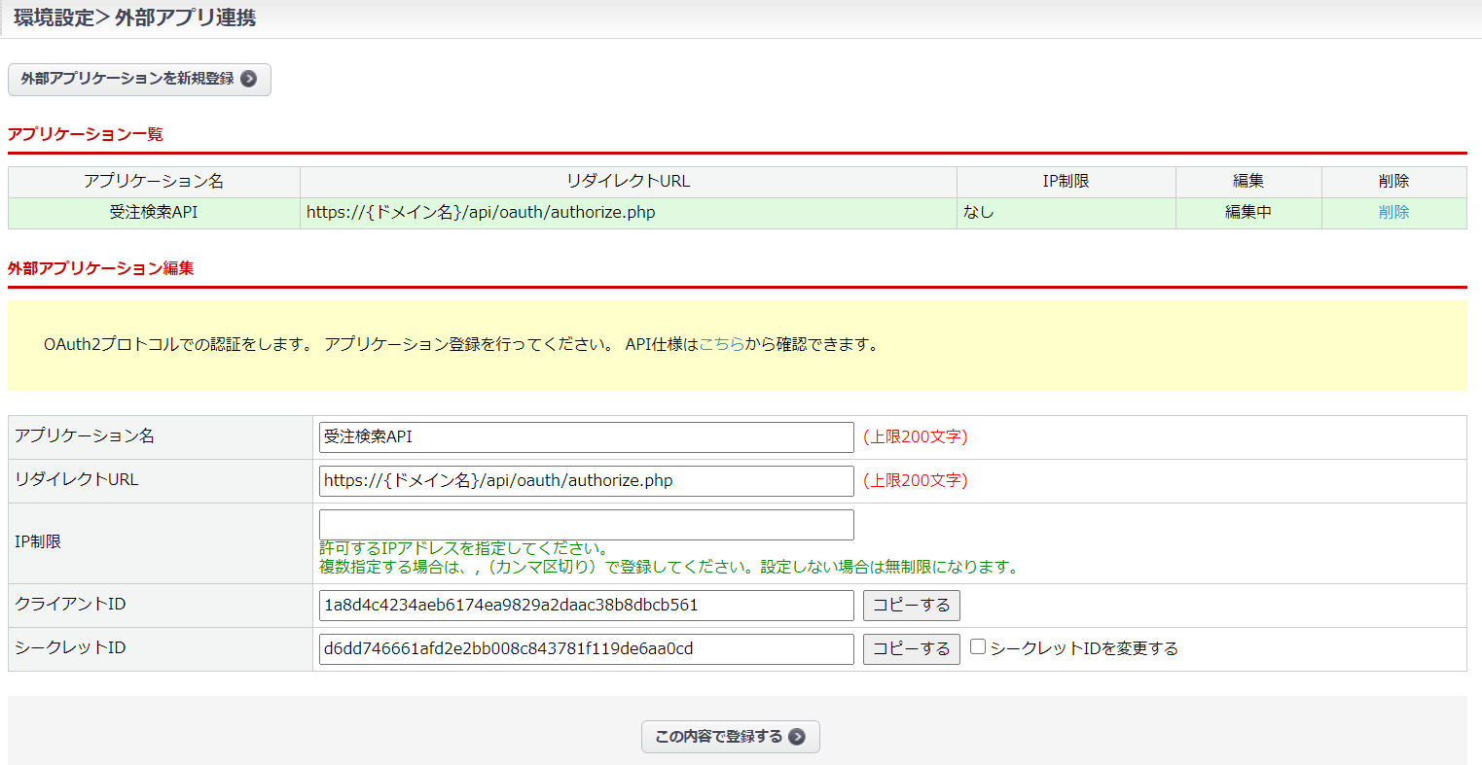Click the arrow icon on この内容で登録する

pos(797,737)
